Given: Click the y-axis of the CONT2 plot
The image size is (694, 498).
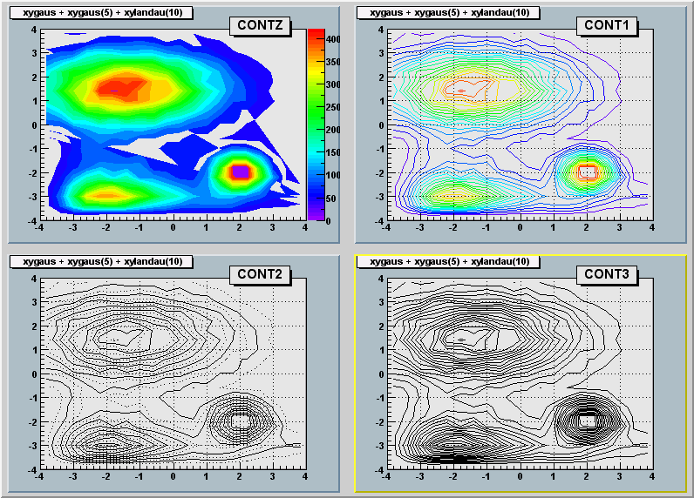Looking at the screenshot, I should click(x=39, y=373).
